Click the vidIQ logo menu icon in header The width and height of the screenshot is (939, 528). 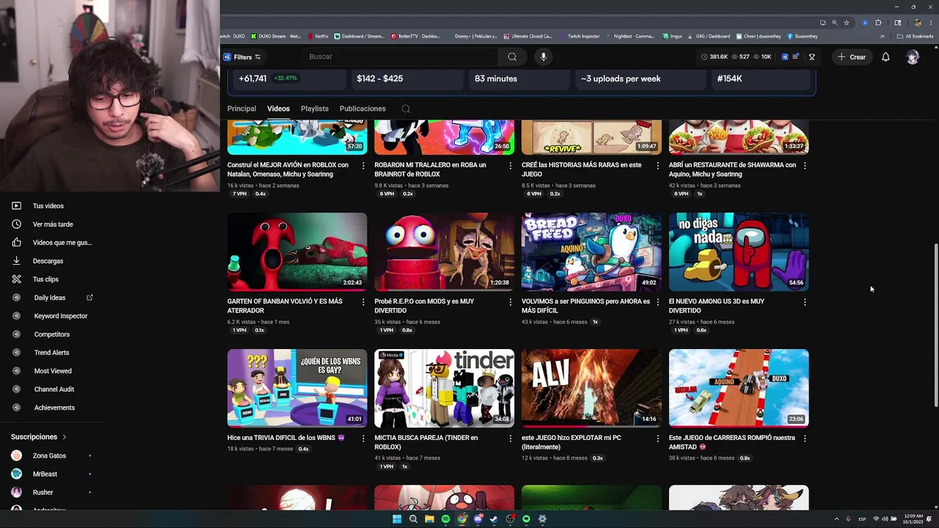pyautogui.click(x=785, y=56)
